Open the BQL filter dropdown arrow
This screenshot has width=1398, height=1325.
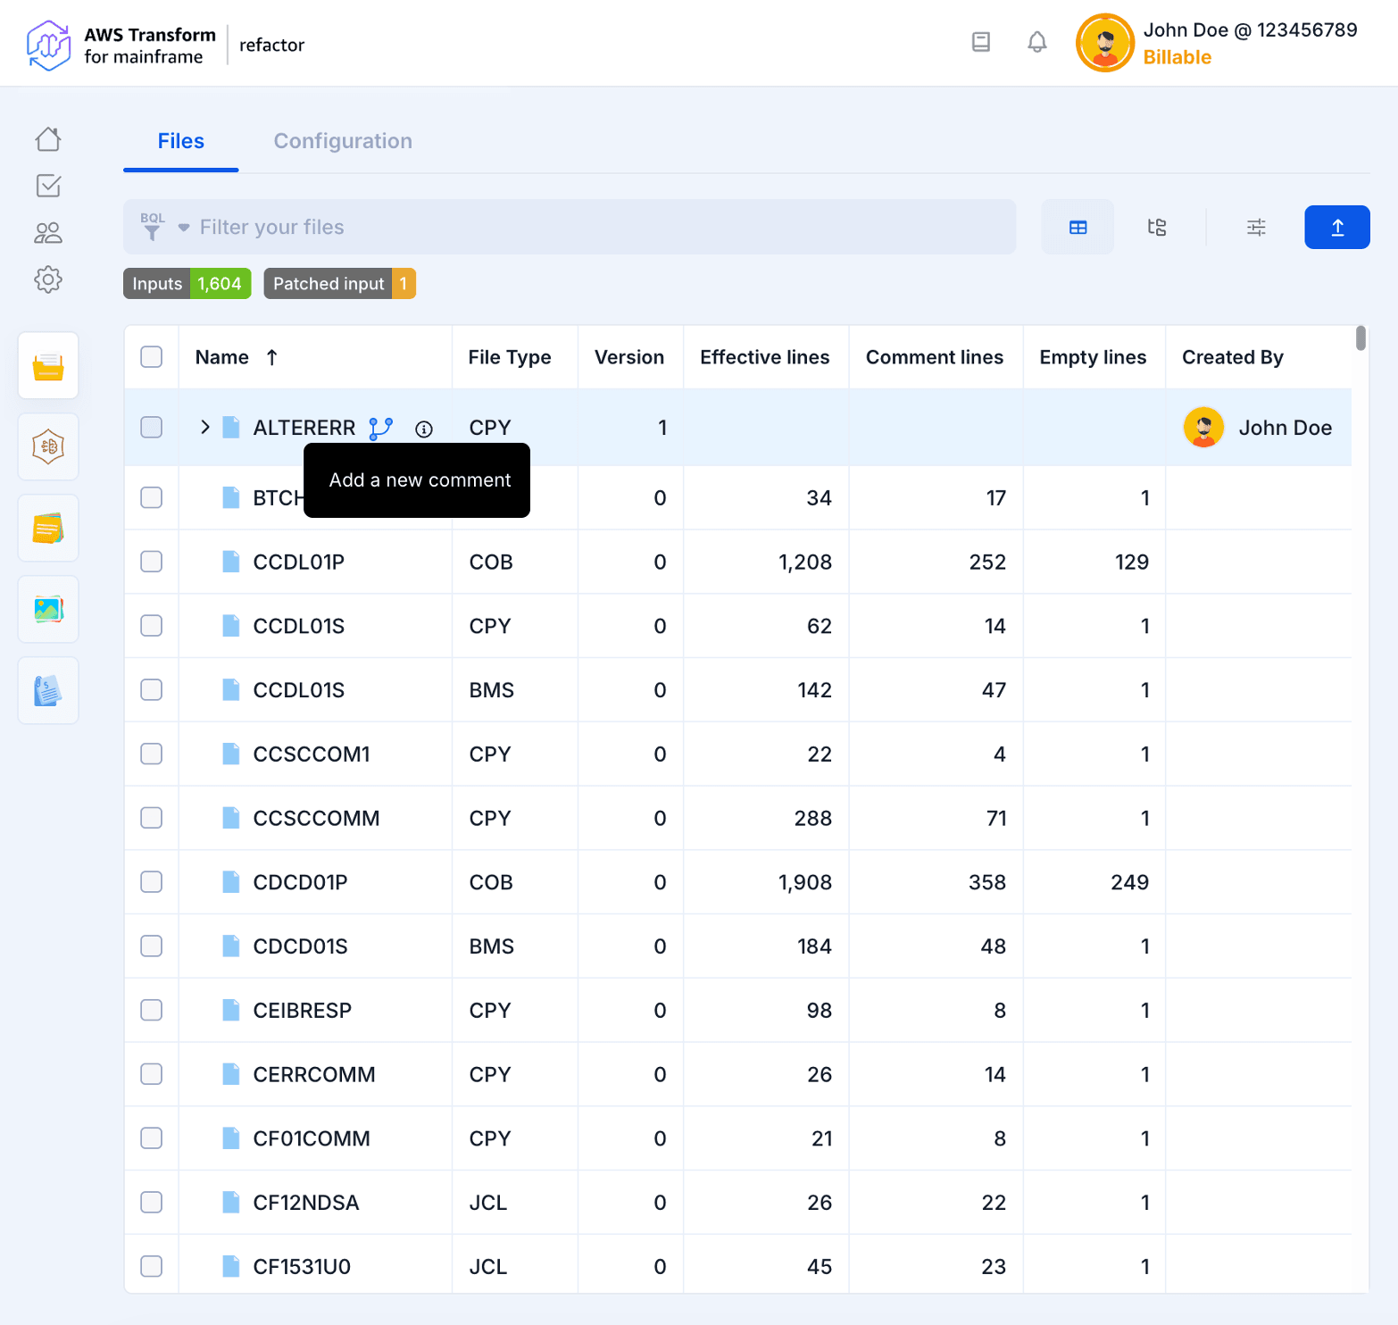[x=184, y=228]
